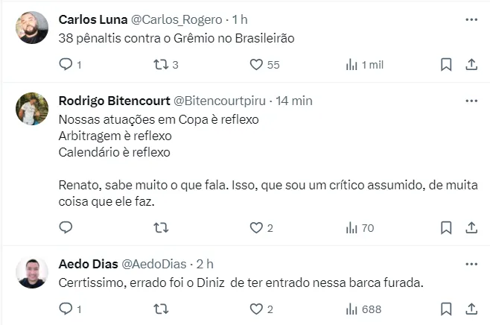Viewport: 490px width, 325px height.
Task: Share Aedo Dias's tweet
Action: [x=471, y=309]
